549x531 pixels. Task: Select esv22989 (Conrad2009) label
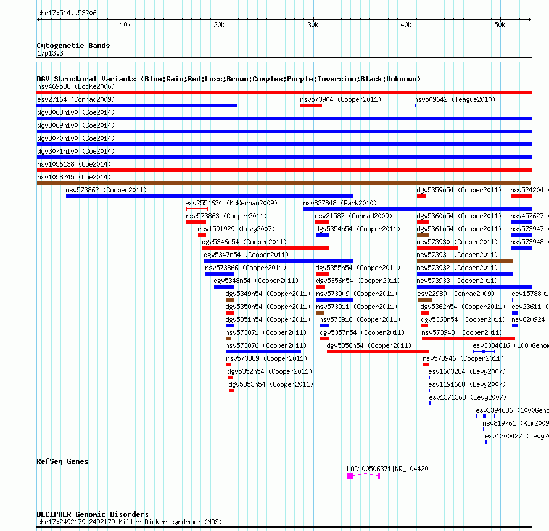[456, 294]
